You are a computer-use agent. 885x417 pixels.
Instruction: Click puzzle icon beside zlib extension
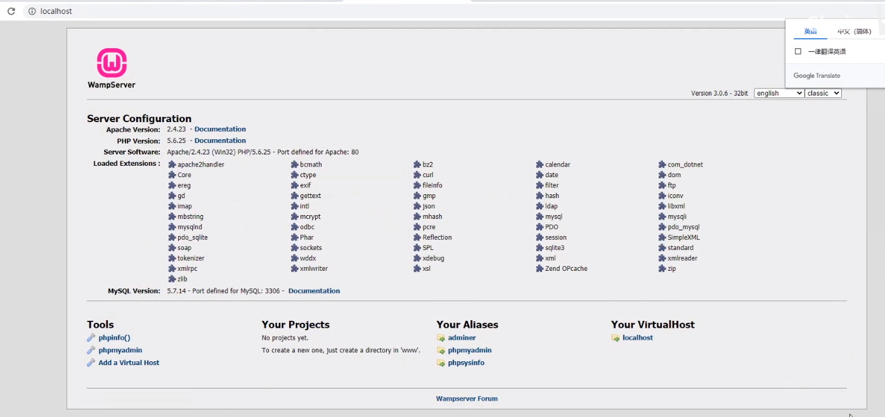[172, 279]
